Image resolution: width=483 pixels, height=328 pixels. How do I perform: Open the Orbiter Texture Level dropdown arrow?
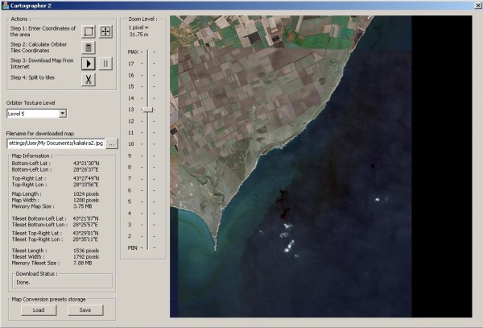coord(62,114)
